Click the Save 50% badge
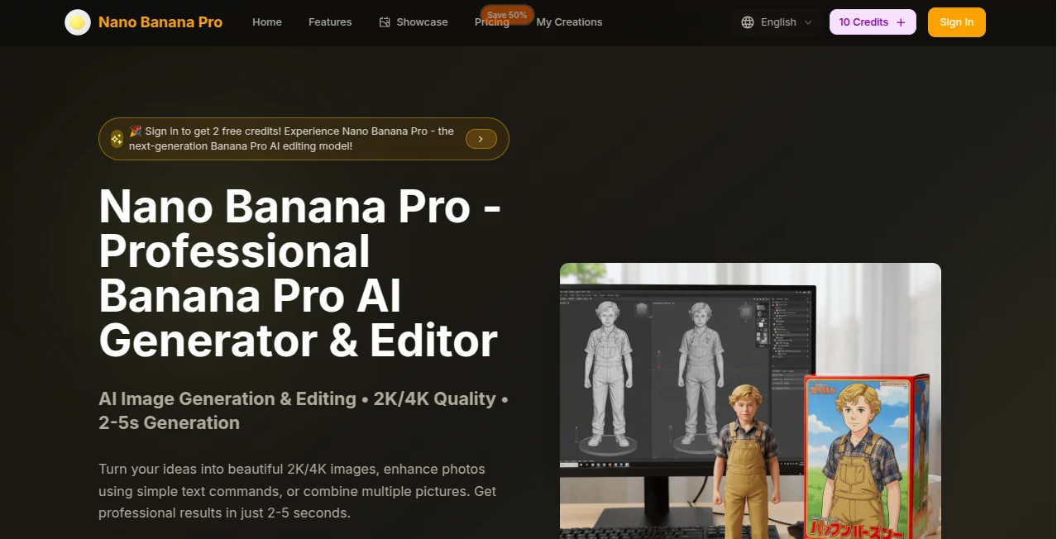Viewport: 1057px width, 539px height. pos(506,14)
